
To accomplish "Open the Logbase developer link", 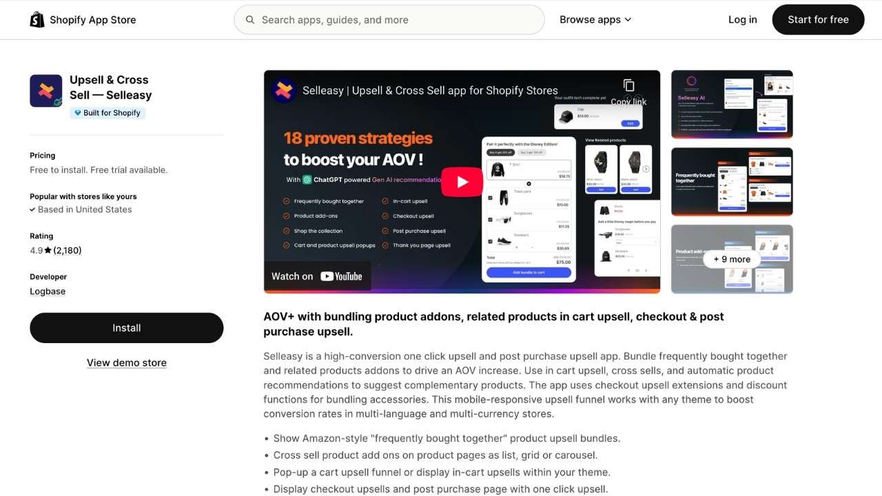I will click(48, 291).
